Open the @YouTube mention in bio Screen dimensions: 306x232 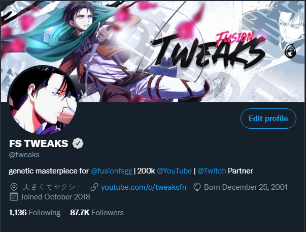pyautogui.click(x=174, y=171)
